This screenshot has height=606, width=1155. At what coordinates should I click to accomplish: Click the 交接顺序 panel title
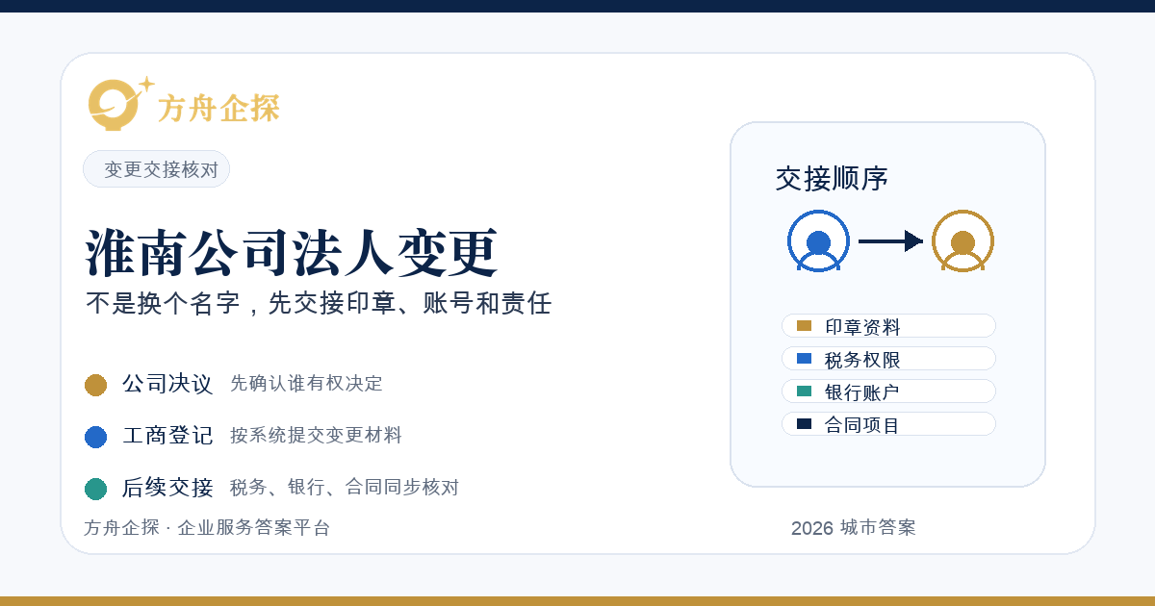832,179
